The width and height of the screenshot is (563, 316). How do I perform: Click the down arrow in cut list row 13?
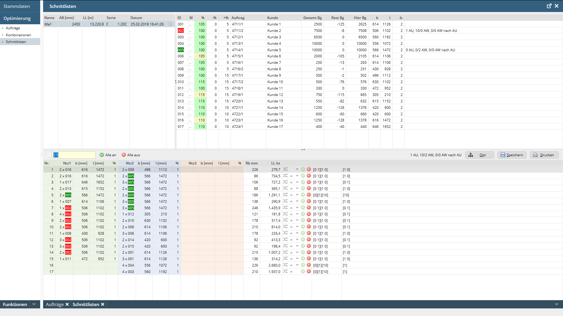tap(297, 246)
